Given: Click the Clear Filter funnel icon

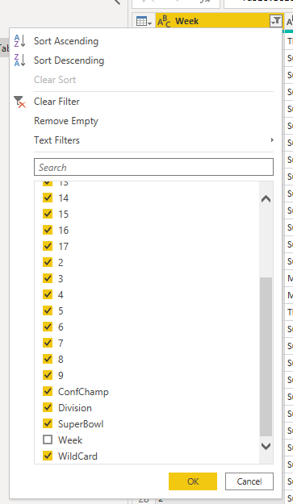Looking at the screenshot, I should pos(19,102).
